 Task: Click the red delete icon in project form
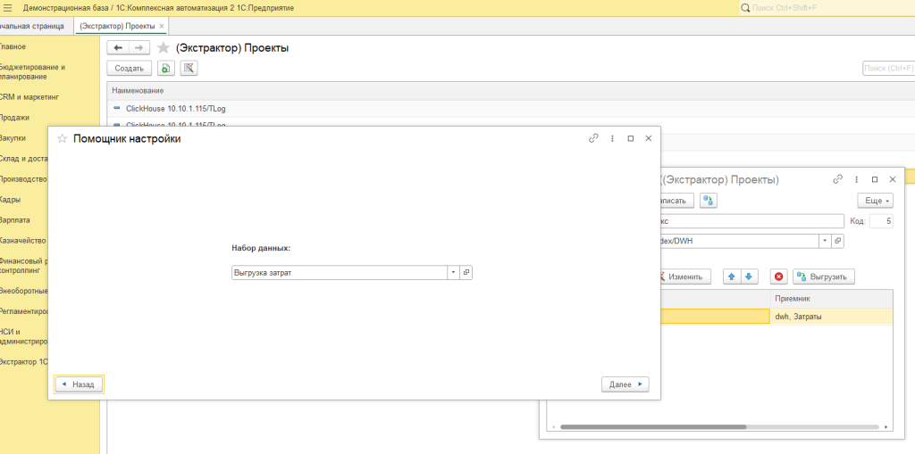pyautogui.click(x=778, y=277)
